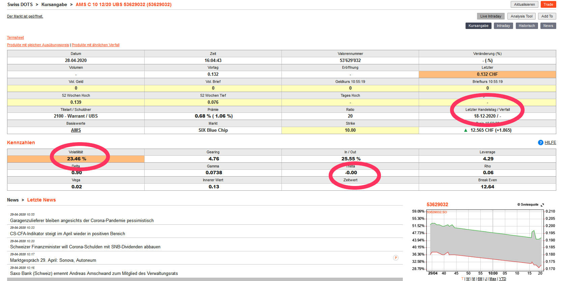565x281 pixels.
Task: Click the HILFE text link
Action: click(551, 143)
